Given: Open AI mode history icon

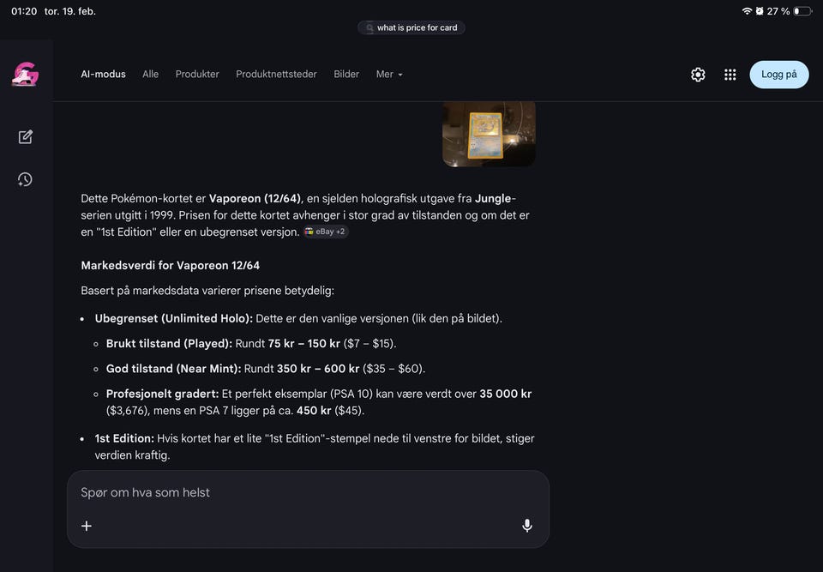Looking at the screenshot, I should pos(25,179).
